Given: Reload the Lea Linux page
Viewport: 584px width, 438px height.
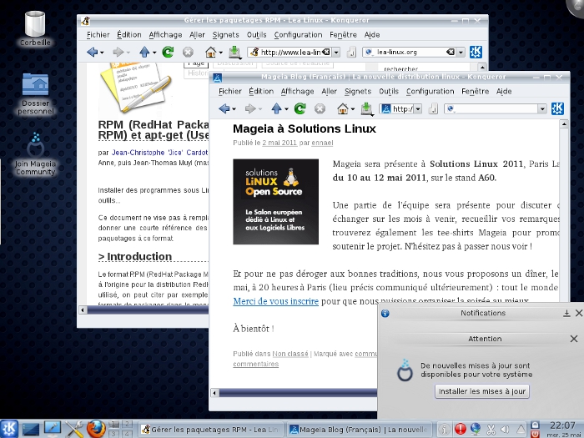Looking at the screenshot, I should point(168,52).
